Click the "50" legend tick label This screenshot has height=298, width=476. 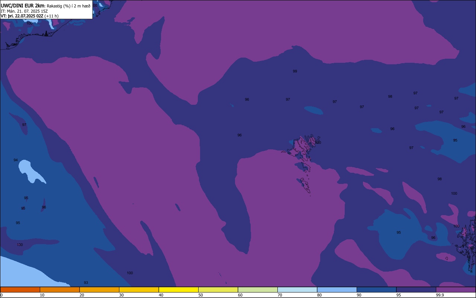pyautogui.click(x=200, y=295)
